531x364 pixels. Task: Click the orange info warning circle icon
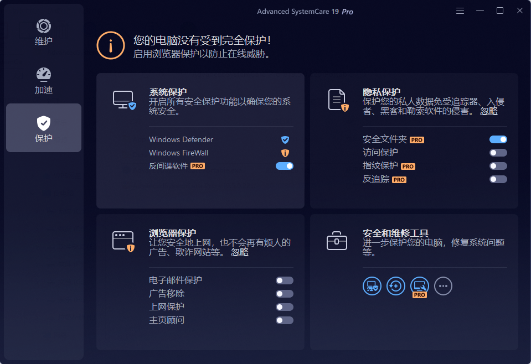pyautogui.click(x=111, y=45)
